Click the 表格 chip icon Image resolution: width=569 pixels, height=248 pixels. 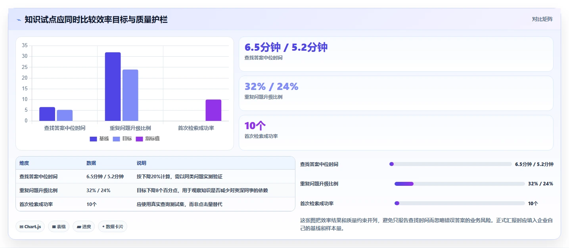(54, 227)
